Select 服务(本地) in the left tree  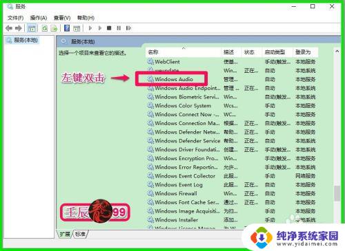coord(22,41)
